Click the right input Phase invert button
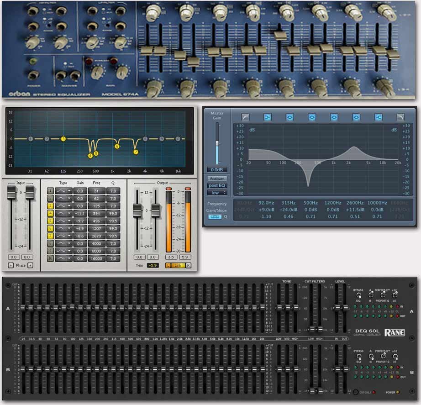This screenshot has height=405, width=421. pyautogui.click(x=30, y=265)
